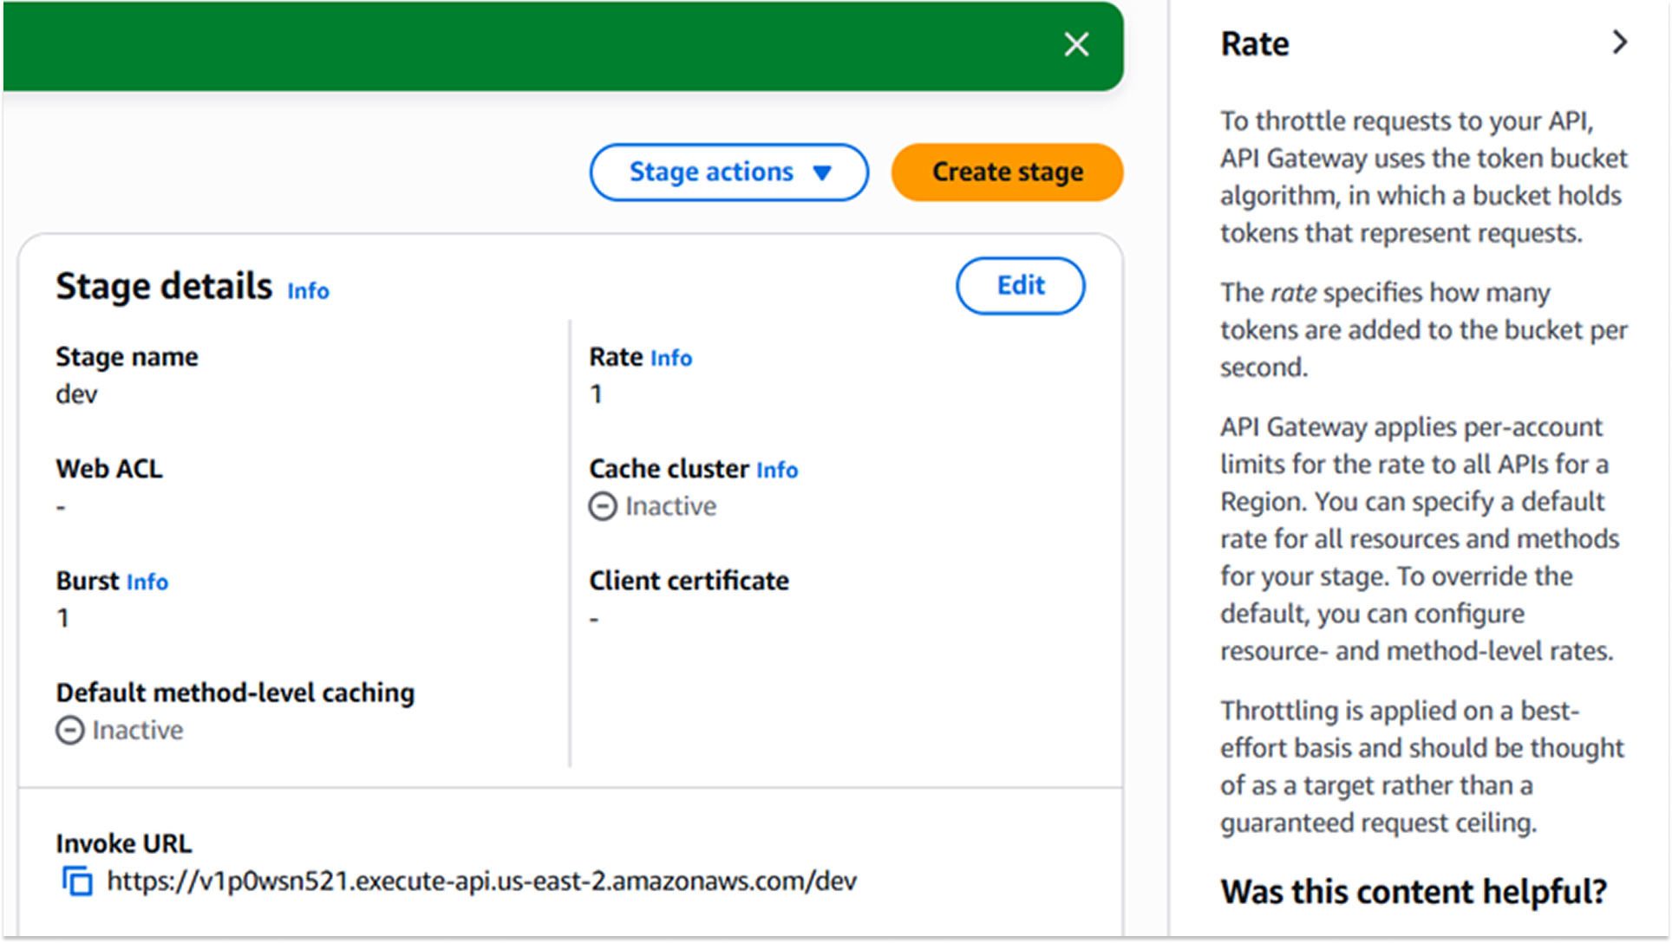Click the Inactive text under Cache cluster
This screenshot has height=943, width=1672.
pyautogui.click(x=670, y=506)
